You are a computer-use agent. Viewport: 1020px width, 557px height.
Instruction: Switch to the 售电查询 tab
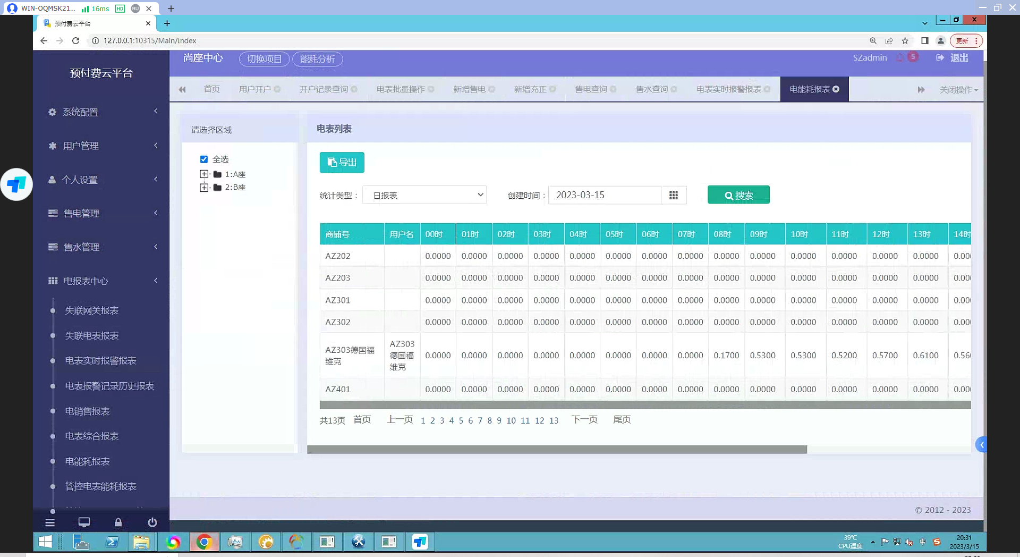(x=591, y=89)
